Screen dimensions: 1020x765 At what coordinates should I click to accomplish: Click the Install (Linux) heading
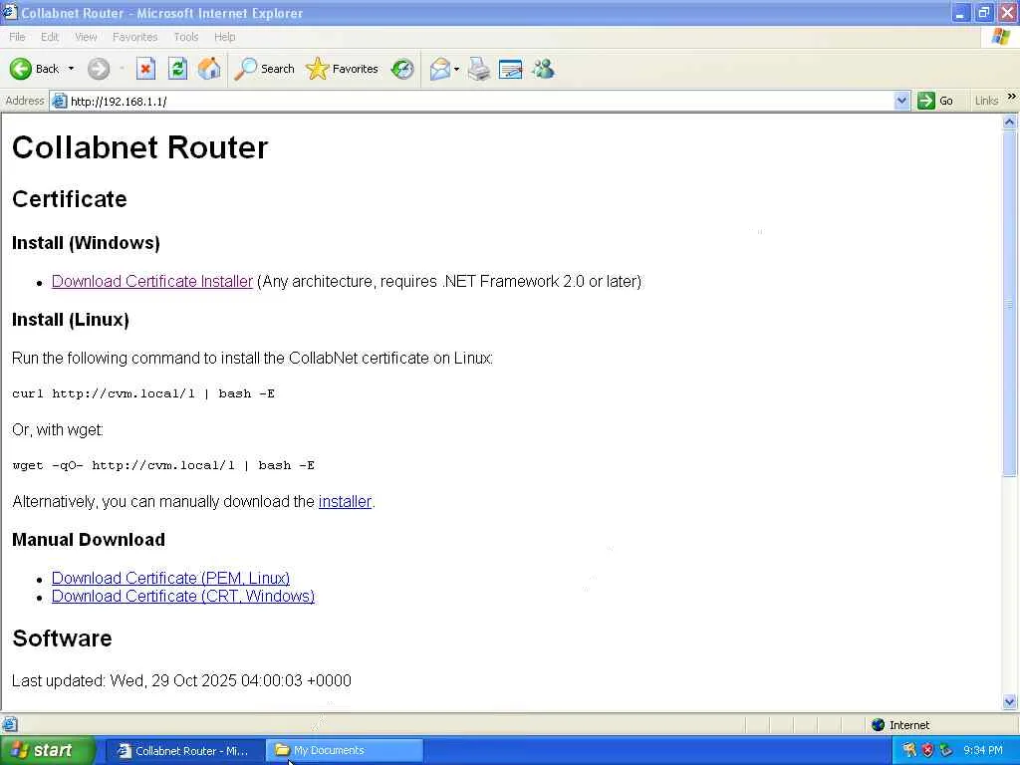point(71,320)
